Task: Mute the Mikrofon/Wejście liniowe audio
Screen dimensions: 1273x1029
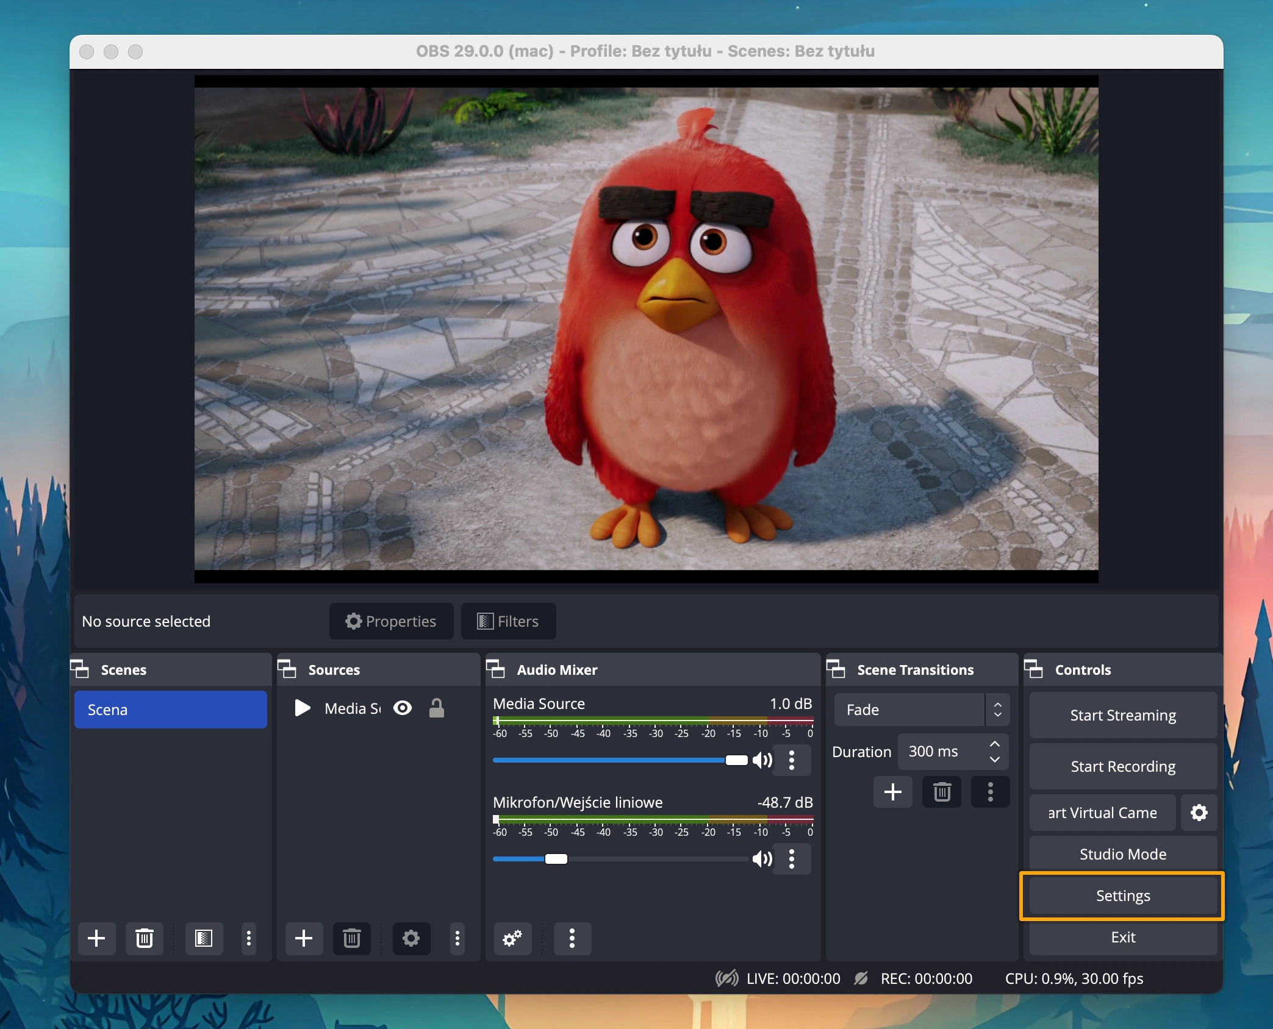Action: pos(762,859)
